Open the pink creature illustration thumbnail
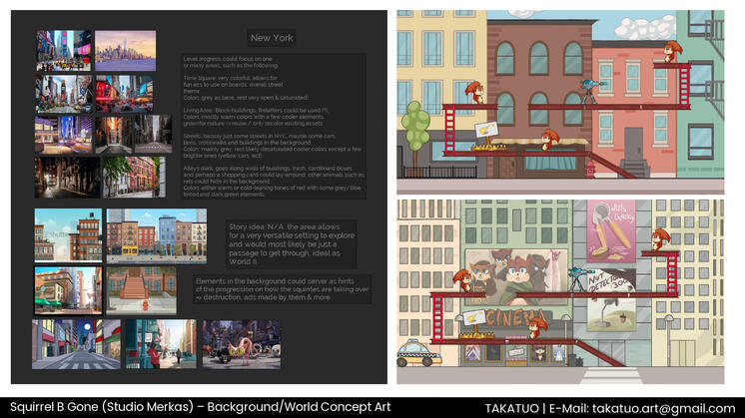The image size is (745, 418). point(241,343)
